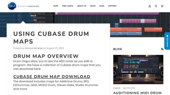Click the Groove Monkee wordmark text
The image size is (170, 95).
(28, 6)
